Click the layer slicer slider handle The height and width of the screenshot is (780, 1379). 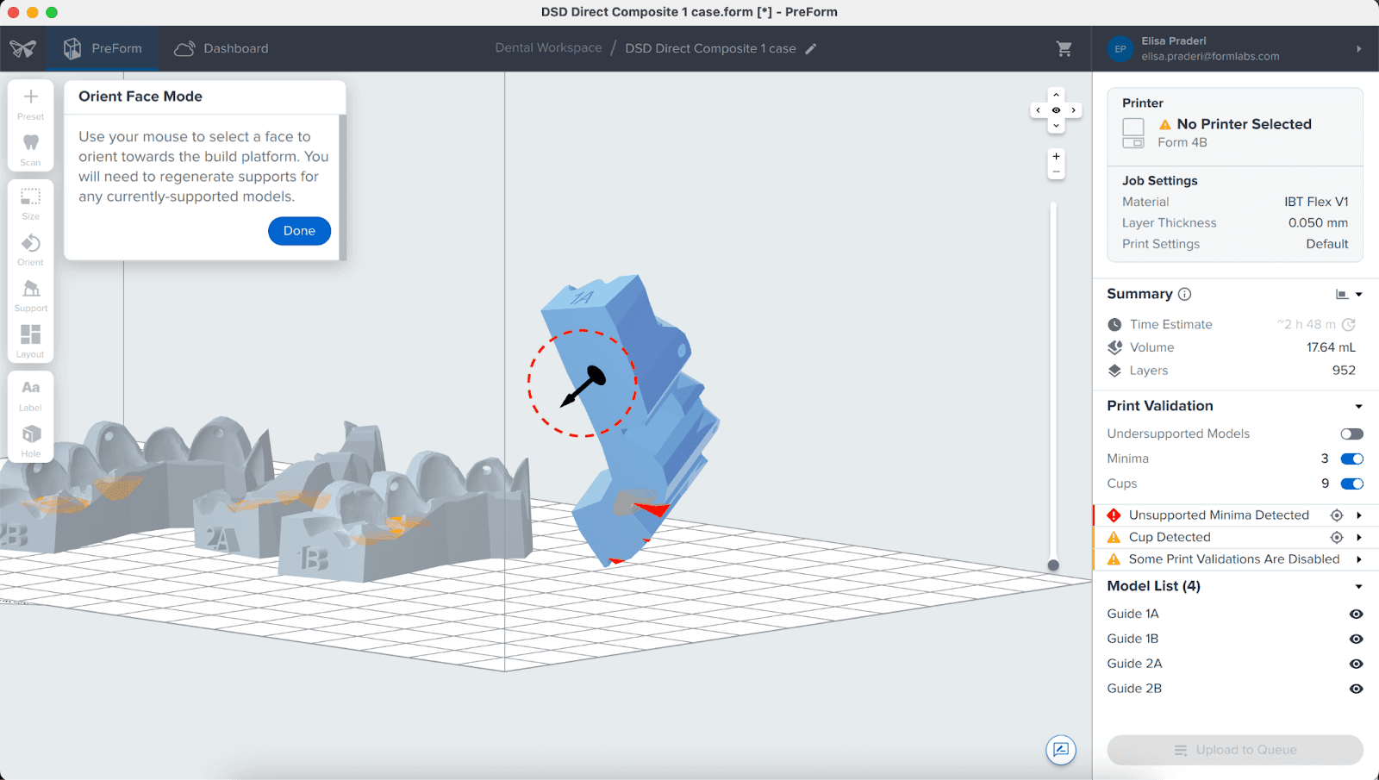[1053, 565]
